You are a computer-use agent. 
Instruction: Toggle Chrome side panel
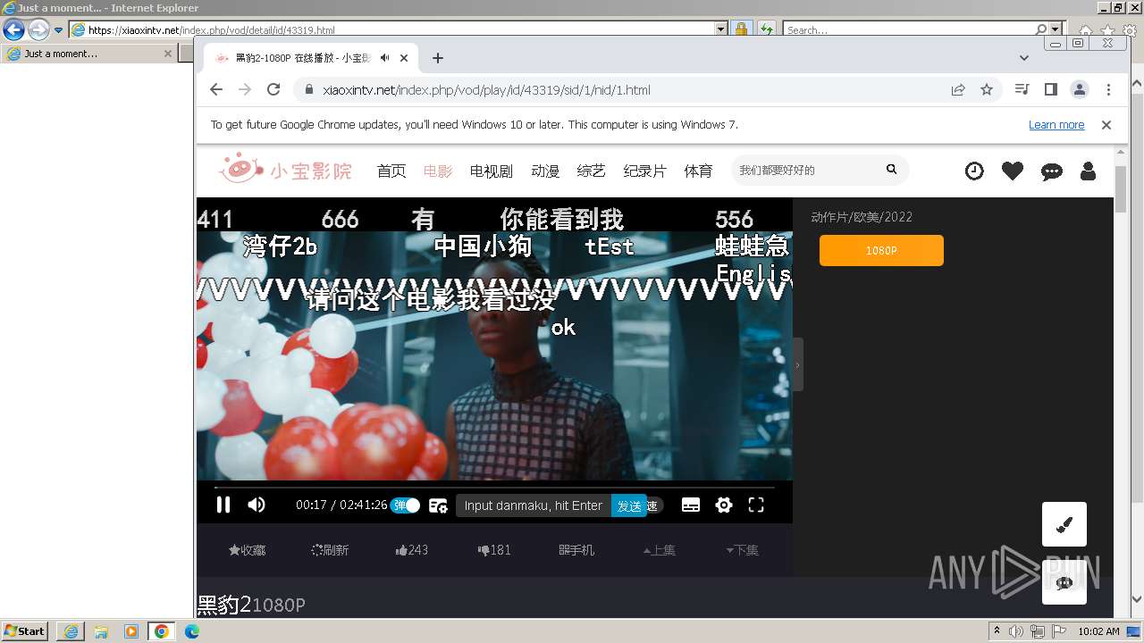point(1051,89)
